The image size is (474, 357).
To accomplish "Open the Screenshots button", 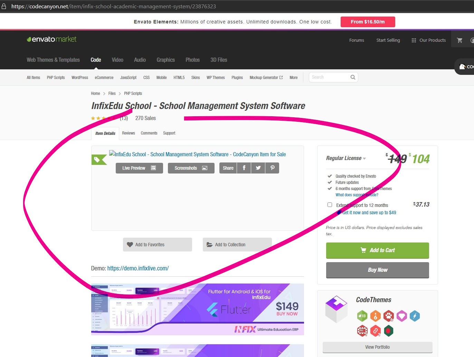I will click(191, 168).
